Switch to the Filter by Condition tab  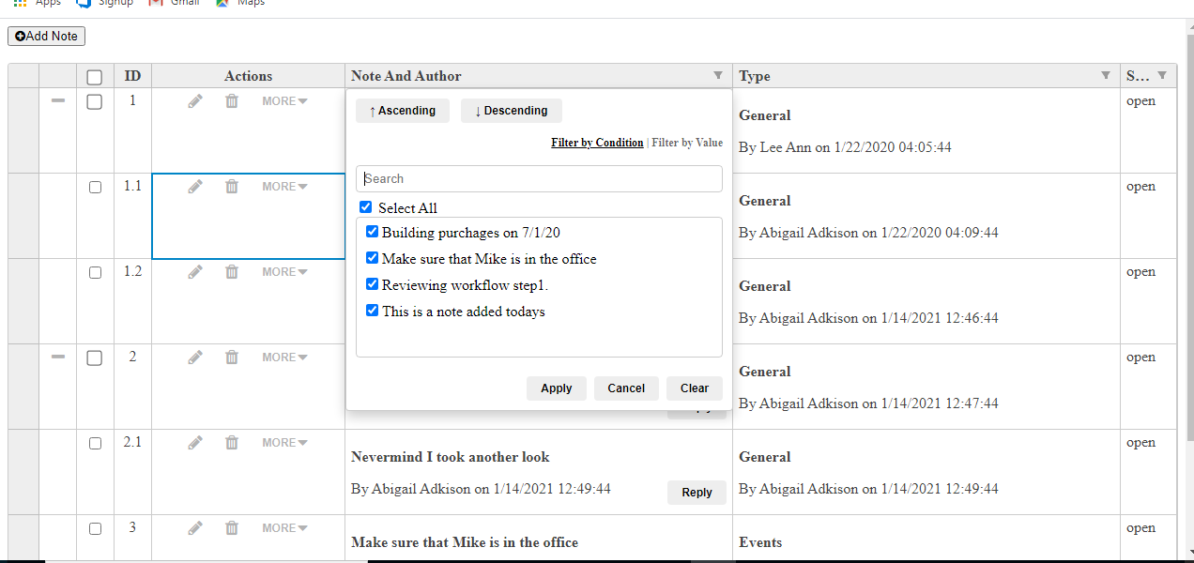click(597, 143)
